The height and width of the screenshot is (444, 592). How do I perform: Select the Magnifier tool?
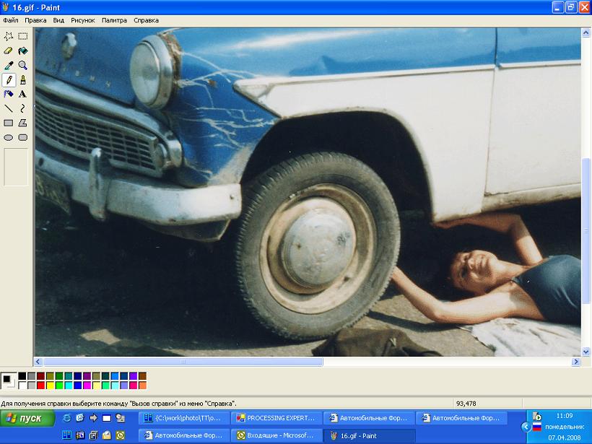pos(23,65)
